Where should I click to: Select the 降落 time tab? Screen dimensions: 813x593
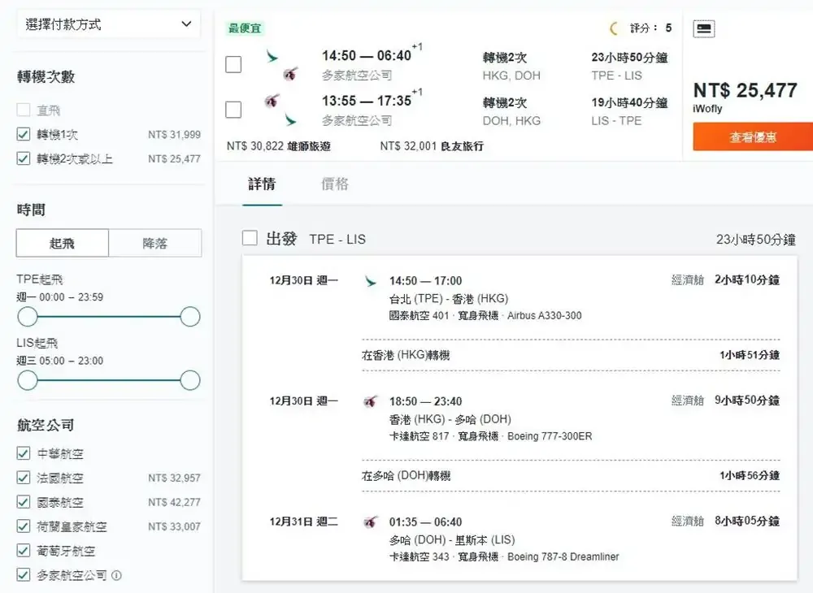pyautogui.click(x=155, y=244)
